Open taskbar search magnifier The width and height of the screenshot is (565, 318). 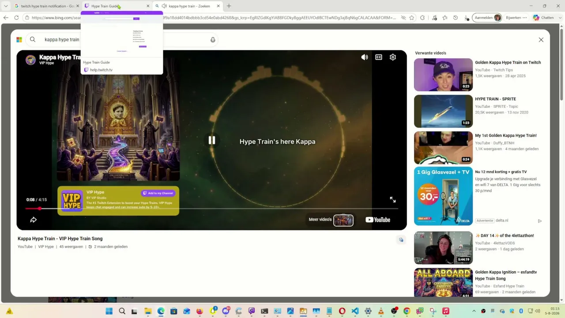click(x=122, y=311)
